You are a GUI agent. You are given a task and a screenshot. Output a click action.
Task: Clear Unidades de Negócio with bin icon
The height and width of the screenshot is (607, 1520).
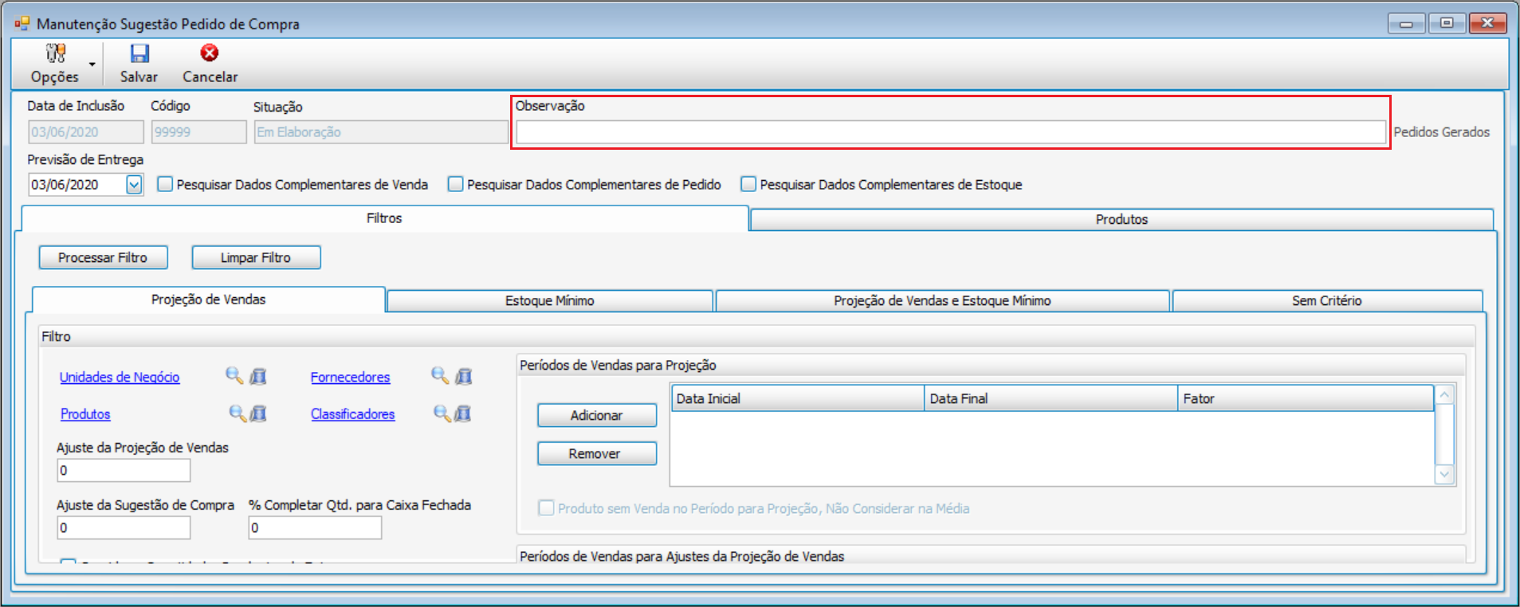coord(258,376)
